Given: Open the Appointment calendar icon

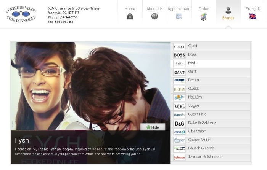Looking at the screenshot, I should tap(179, 16).
